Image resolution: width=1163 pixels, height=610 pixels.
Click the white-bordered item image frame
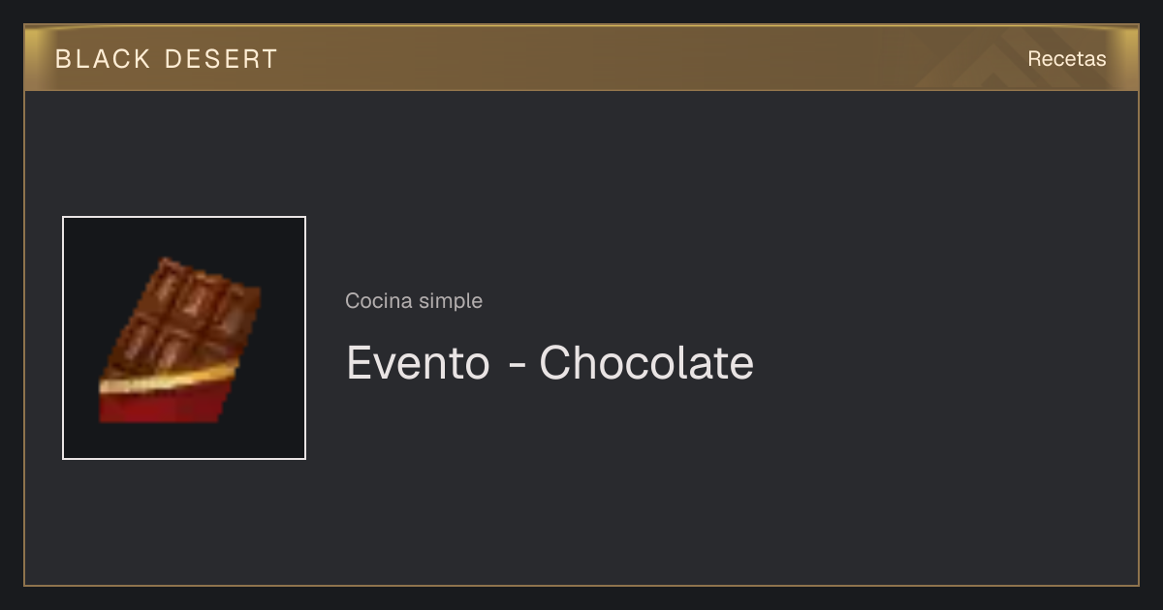click(x=184, y=338)
